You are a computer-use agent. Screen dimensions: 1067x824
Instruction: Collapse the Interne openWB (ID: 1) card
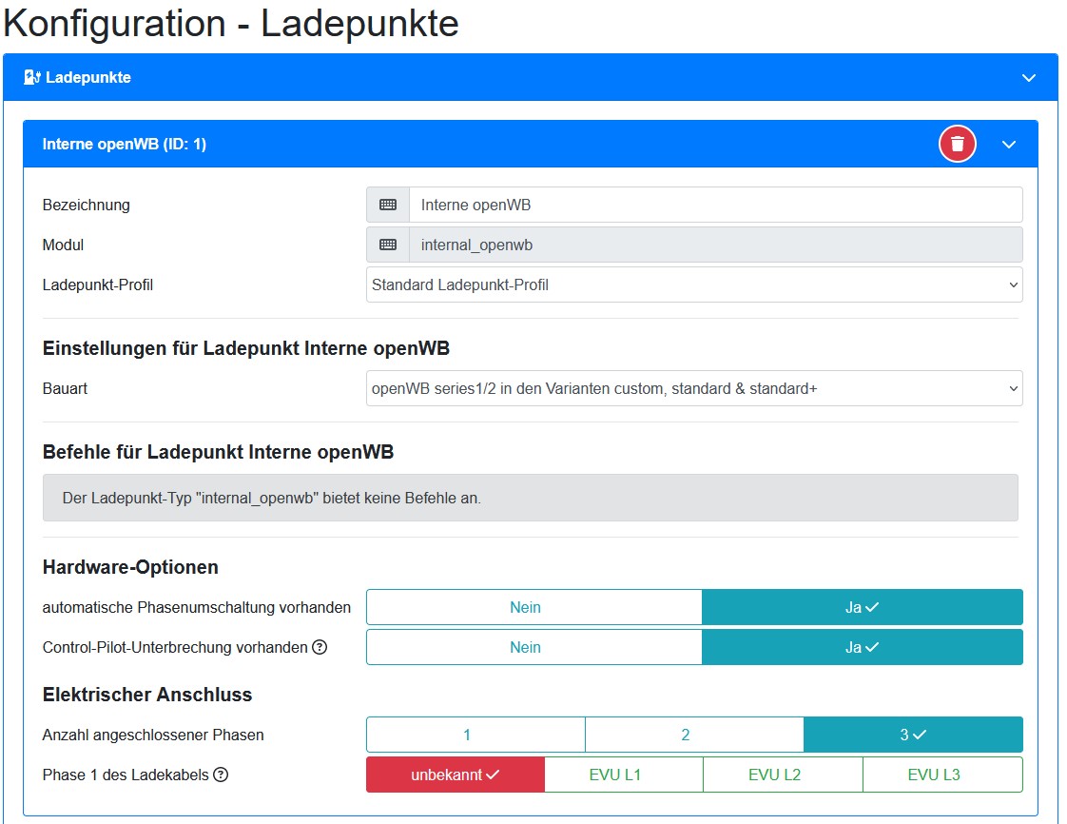click(1009, 144)
